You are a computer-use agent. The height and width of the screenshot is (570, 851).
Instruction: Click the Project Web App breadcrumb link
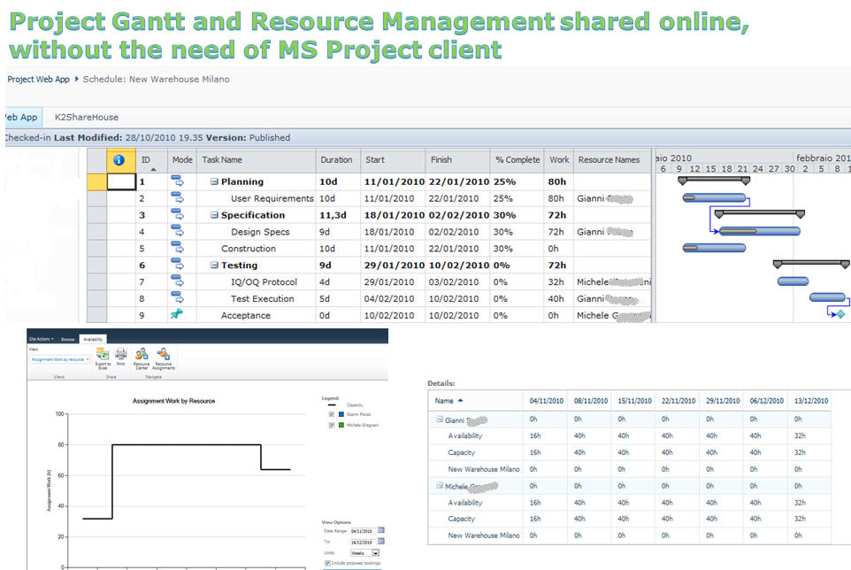coord(39,80)
